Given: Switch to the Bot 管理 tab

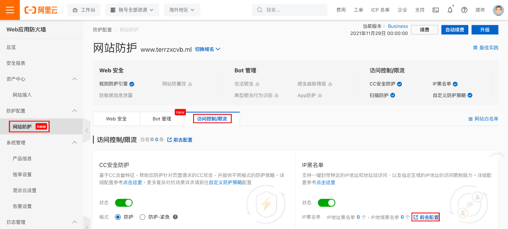Looking at the screenshot, I should (x=162, y=119).
